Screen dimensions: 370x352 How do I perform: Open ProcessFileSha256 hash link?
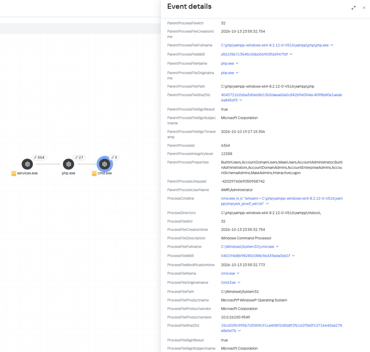point(281,328)
